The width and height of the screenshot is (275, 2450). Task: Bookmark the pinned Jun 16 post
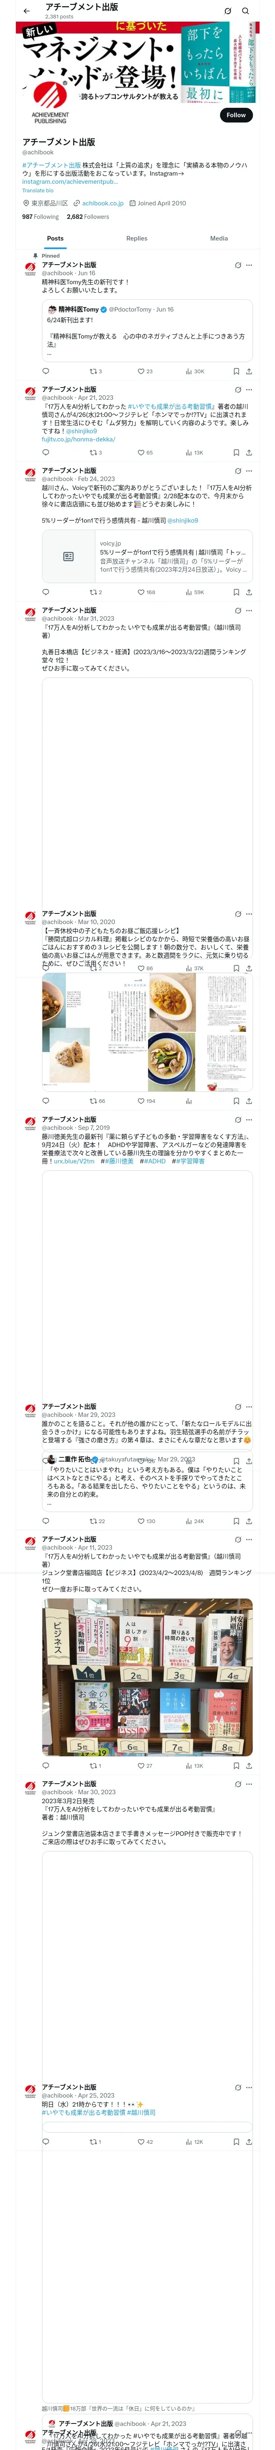(236, 371)
